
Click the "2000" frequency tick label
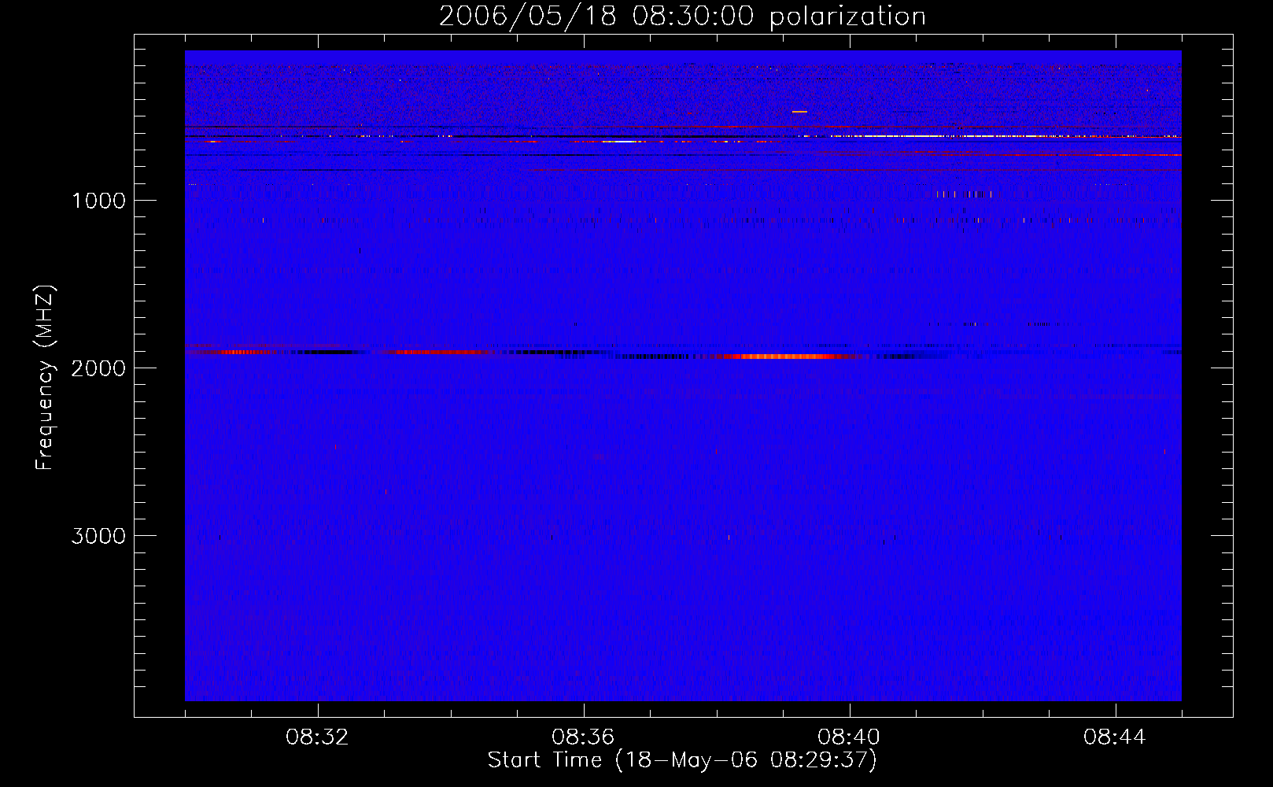click(98, 368)
